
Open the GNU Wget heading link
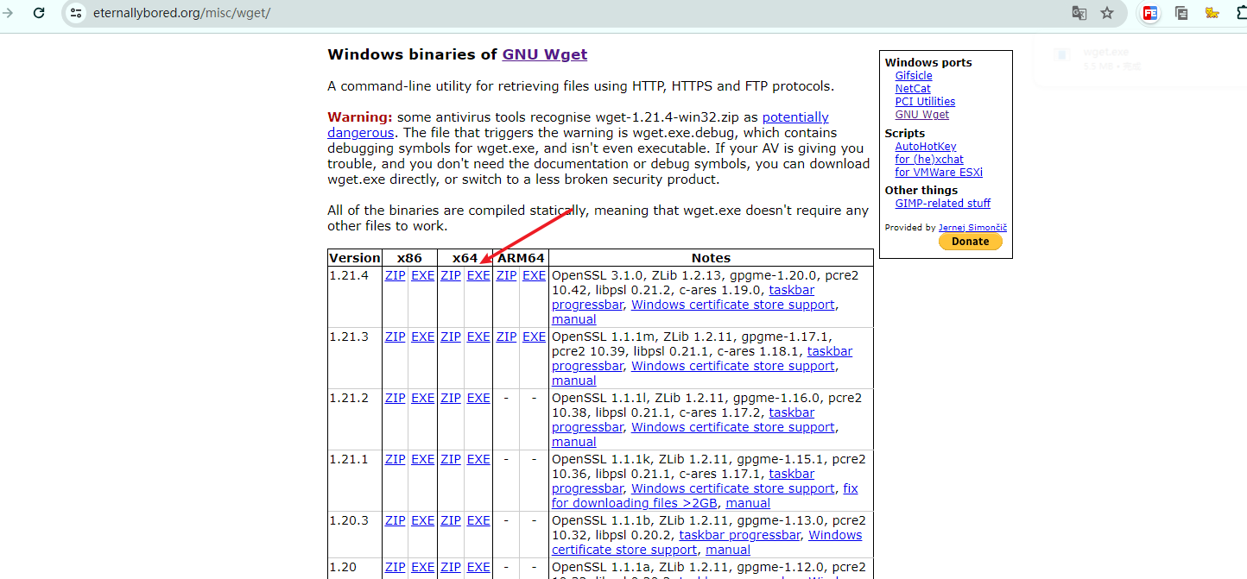click(544, 54)
